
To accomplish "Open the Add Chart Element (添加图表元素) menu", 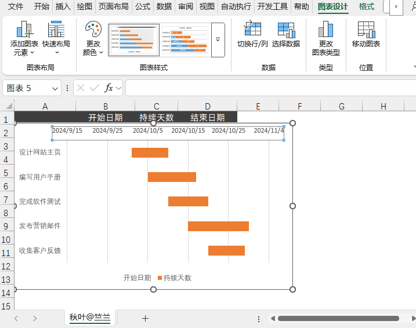I will click(24, 39).
